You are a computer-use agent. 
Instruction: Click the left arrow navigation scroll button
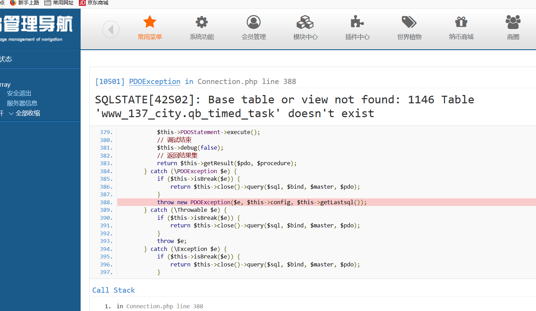pos(111,30)
